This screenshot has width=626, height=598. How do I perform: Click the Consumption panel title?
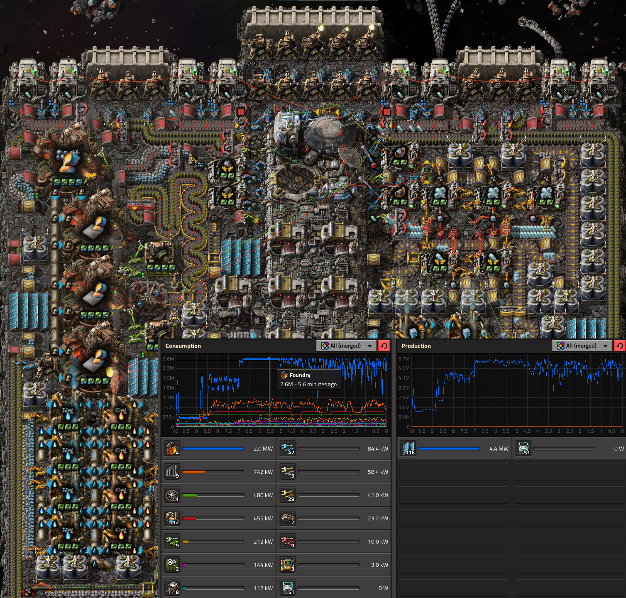[x=183, y=346]
